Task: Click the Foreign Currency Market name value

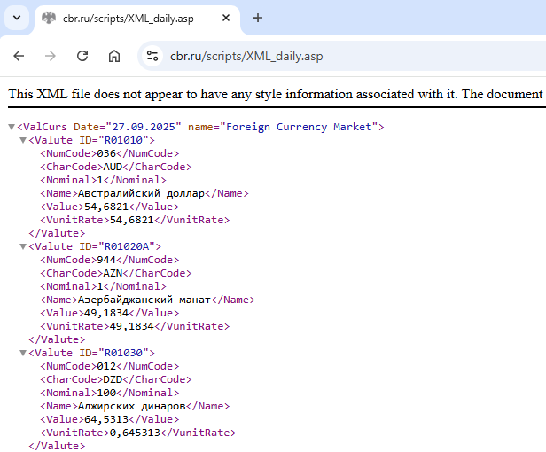Action: pyautogui.click(x=299, y=127)
